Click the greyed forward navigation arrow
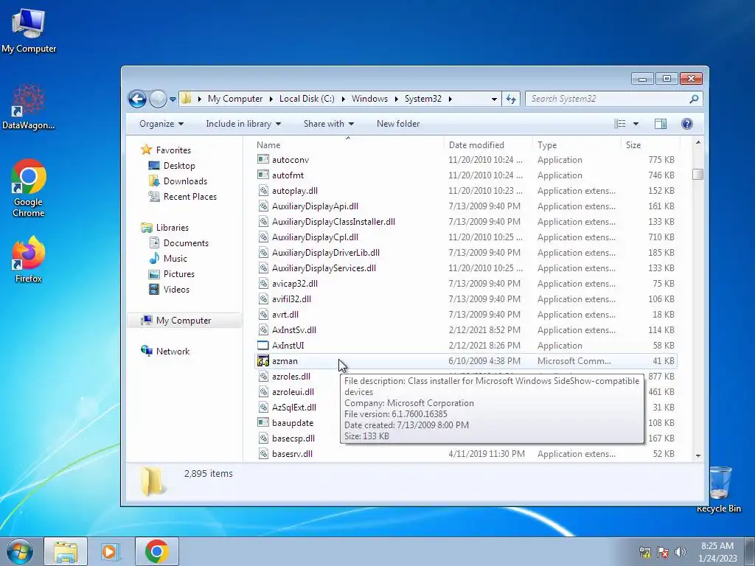Viewport: 755px width, 566px height. 158,99
